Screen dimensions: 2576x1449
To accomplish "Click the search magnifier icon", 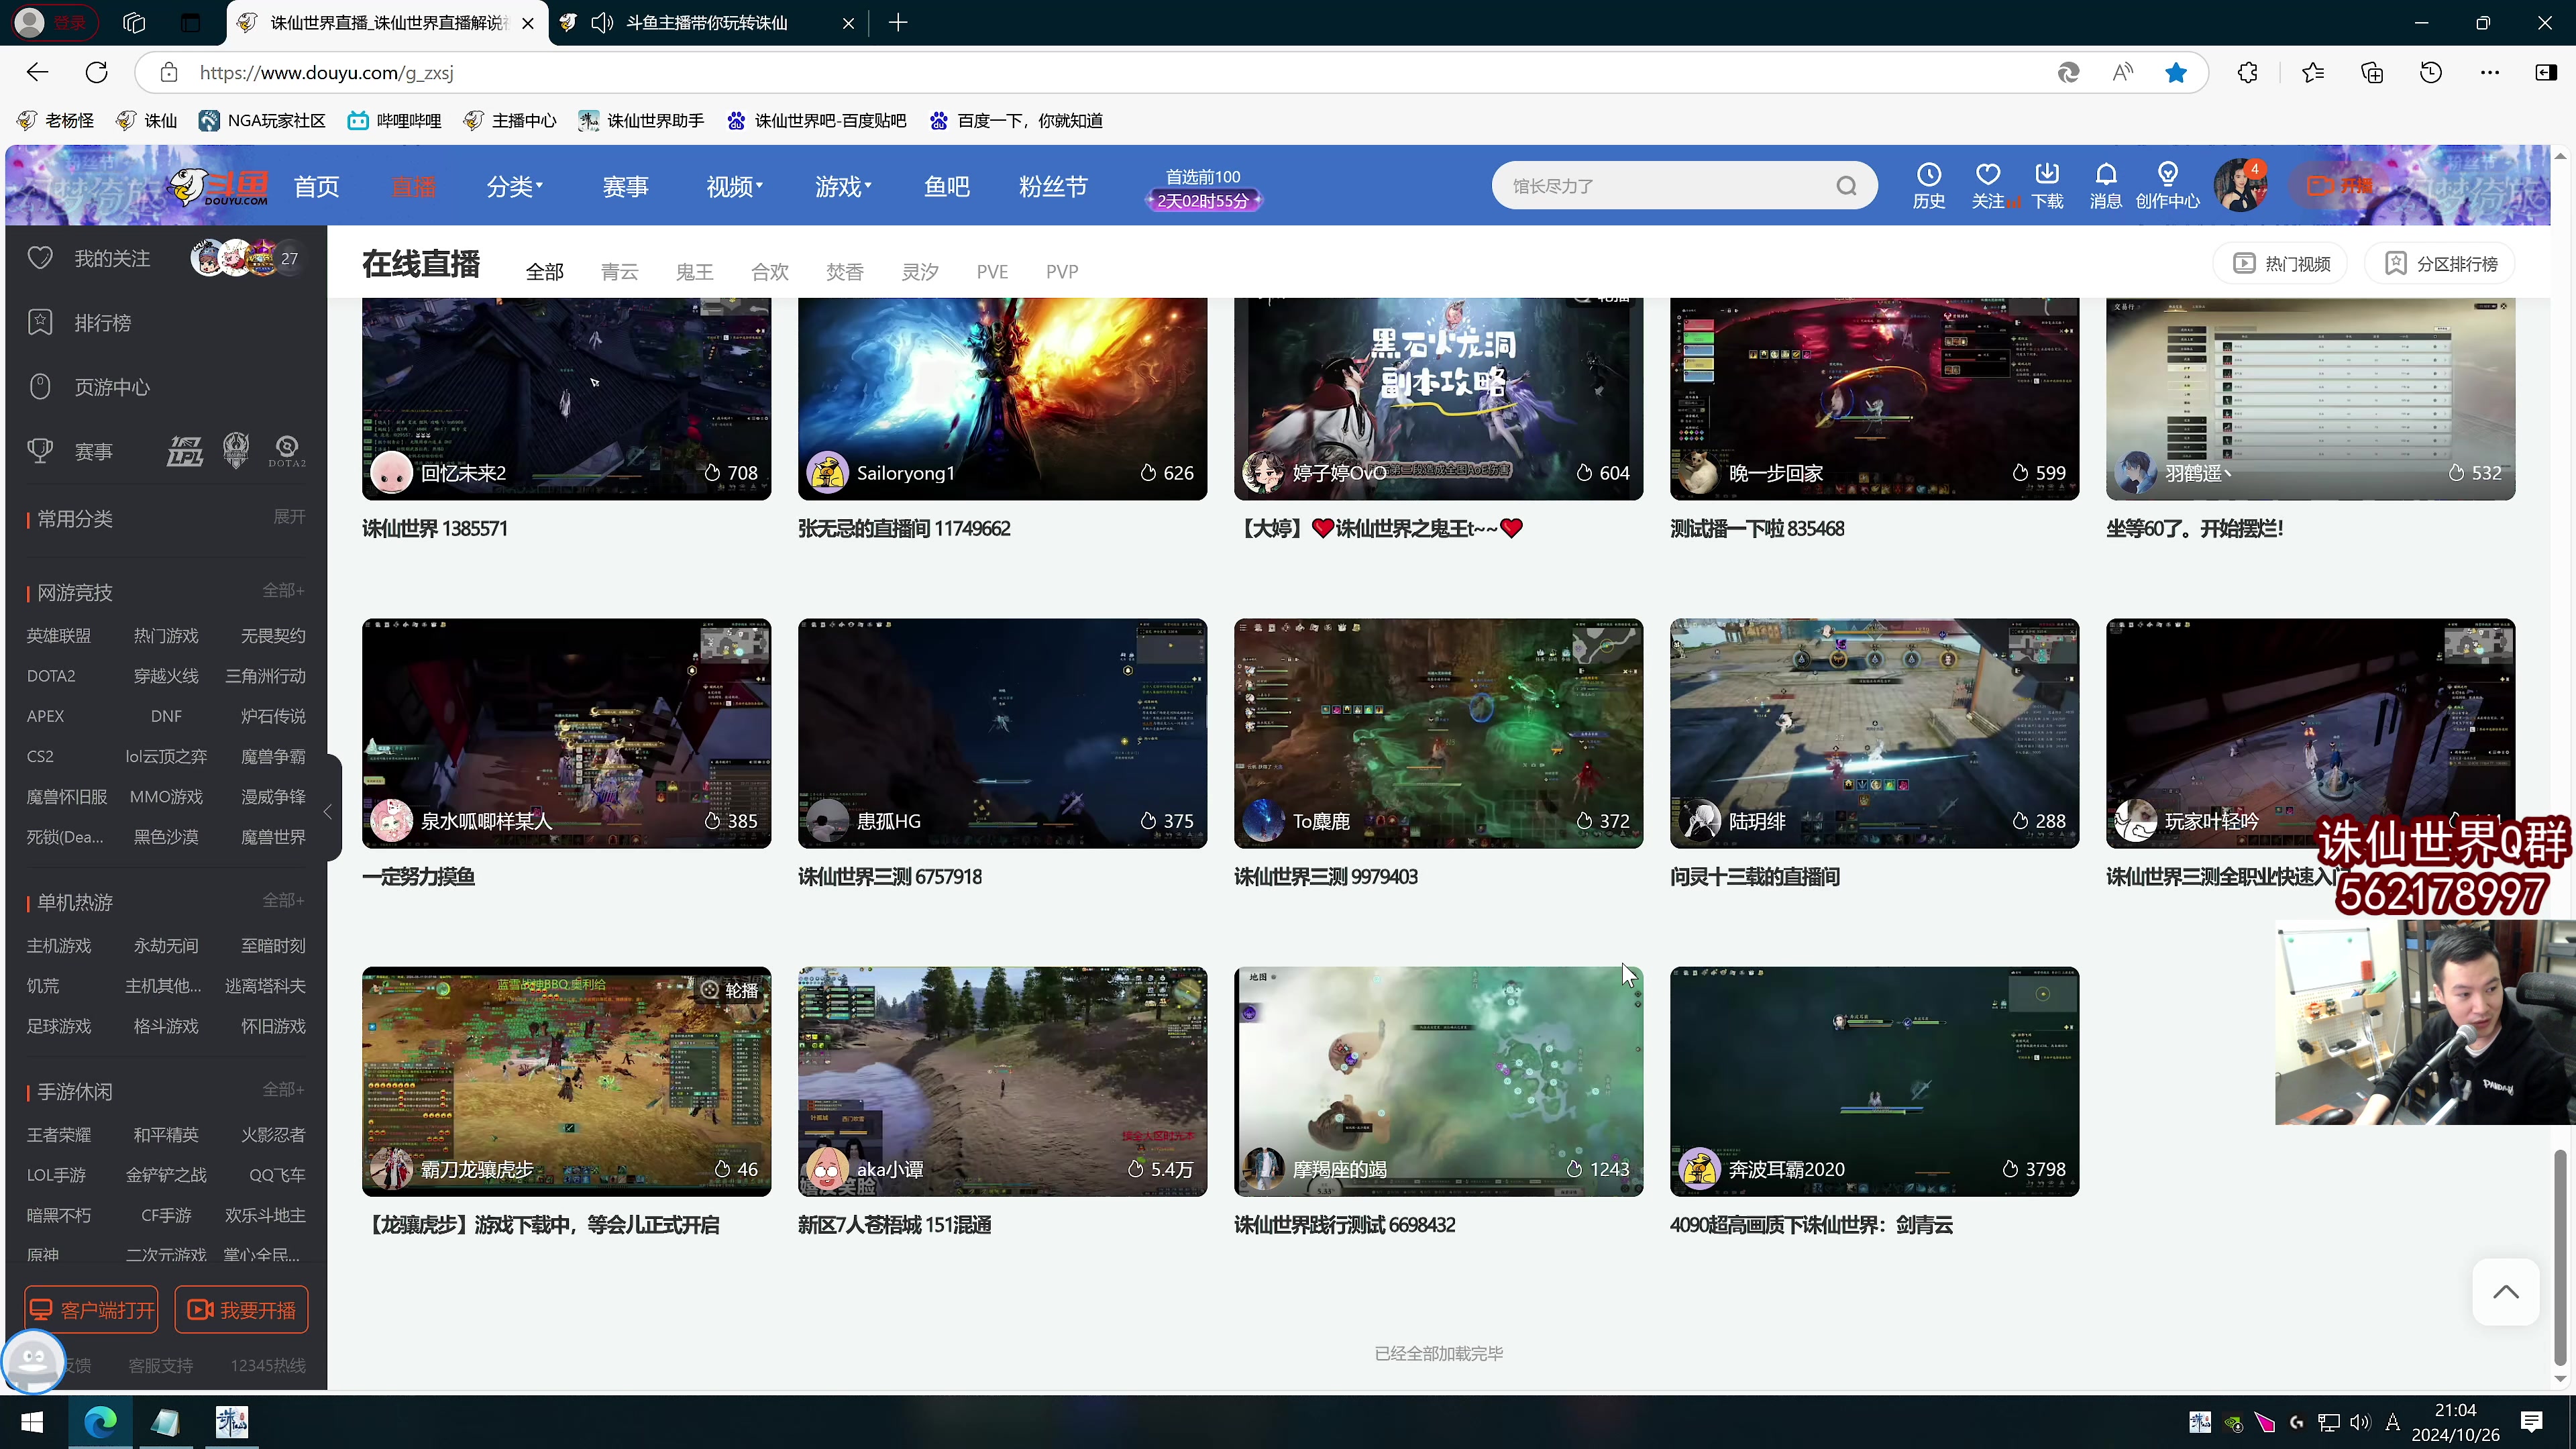I will pyautogui.click(x=1846, y=186).
